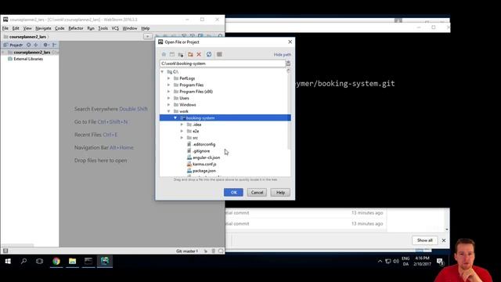This screenshot has height=282, width=501.
Task: Click Show all button in background window
Action: tap(424, 240)
